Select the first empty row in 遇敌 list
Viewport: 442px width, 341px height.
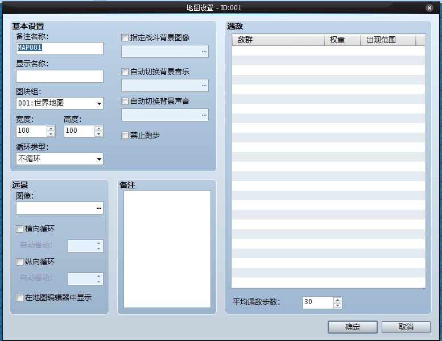click(x=328, y=50)
